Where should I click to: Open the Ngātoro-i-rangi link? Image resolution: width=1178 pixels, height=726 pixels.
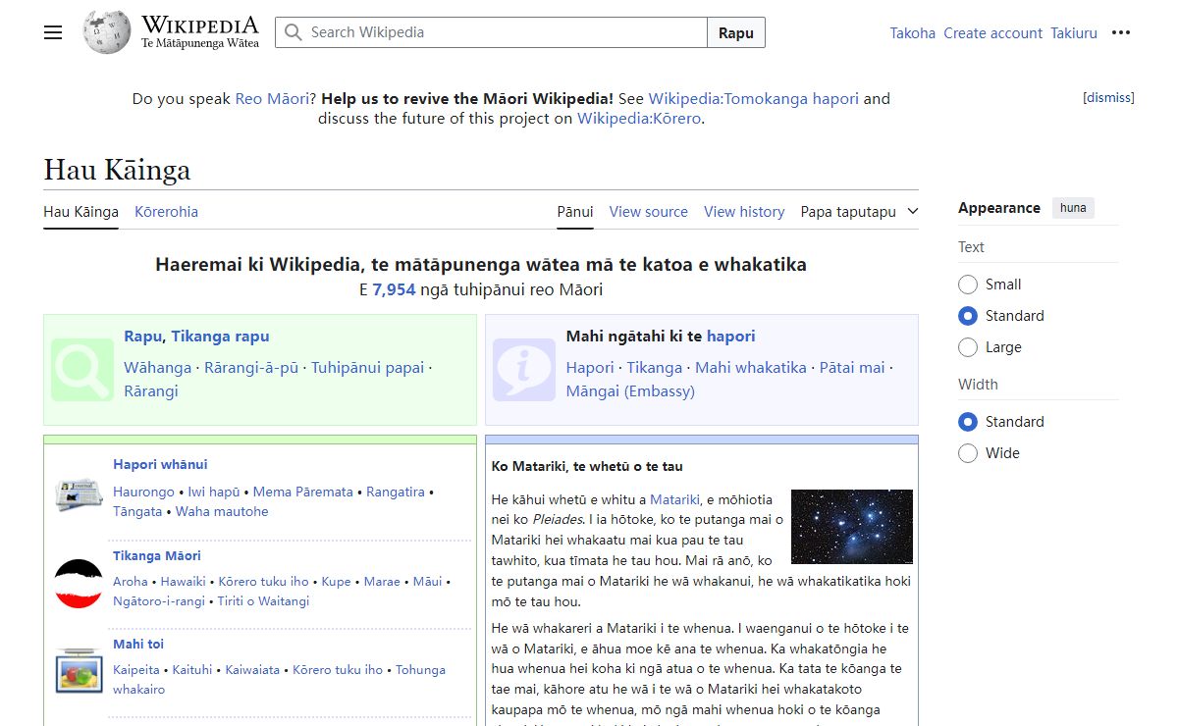[x=159, y=600]
